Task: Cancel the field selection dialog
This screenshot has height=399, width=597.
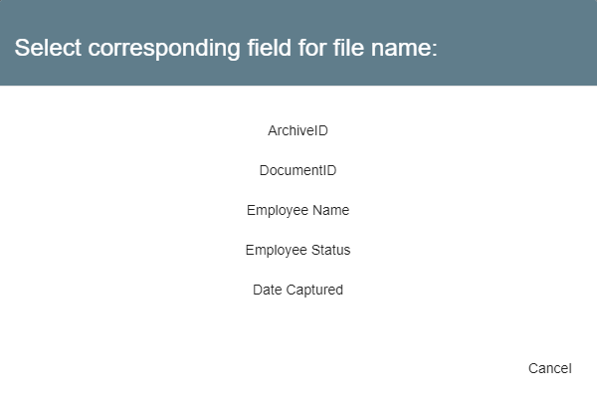Action: [x=549, y=368]
